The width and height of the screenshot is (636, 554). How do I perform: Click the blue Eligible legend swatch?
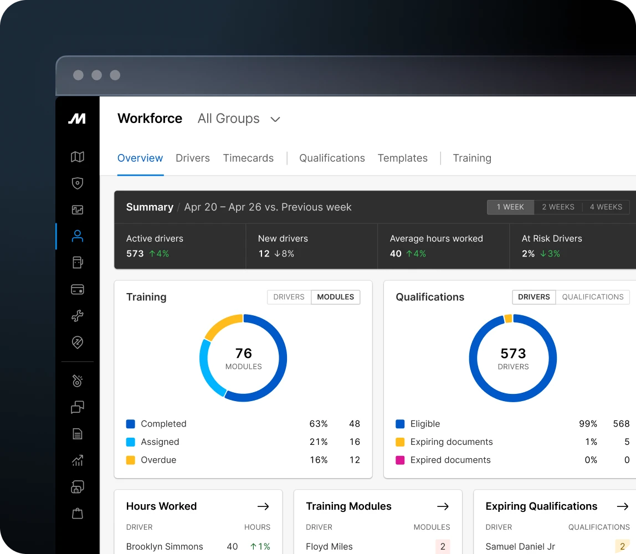(399, 424)
